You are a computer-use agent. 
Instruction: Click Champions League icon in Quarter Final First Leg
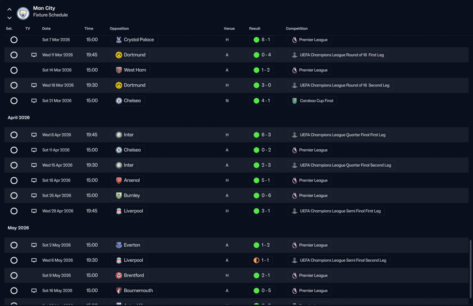click(x=295, y=135)
